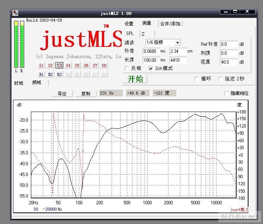Enable the 循环 loop checkbox
The image size is (263, 224).
[x=197, y=79]
